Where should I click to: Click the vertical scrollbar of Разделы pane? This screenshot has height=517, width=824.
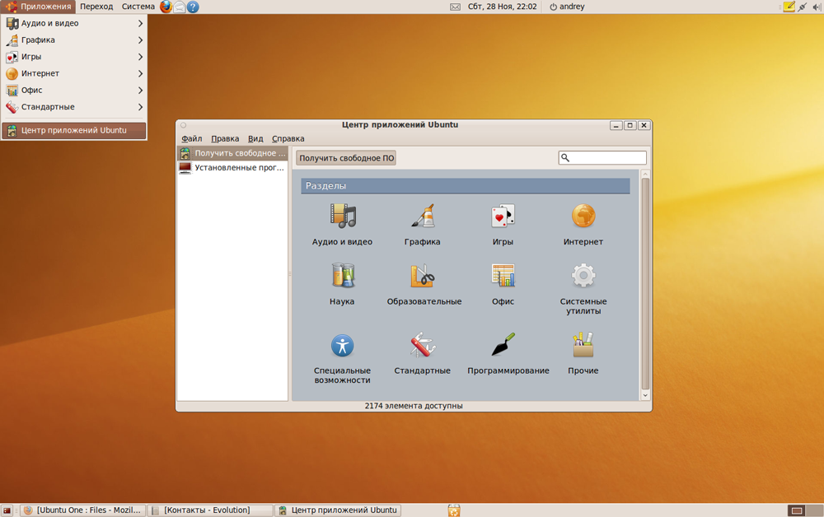tap(645, 280)
